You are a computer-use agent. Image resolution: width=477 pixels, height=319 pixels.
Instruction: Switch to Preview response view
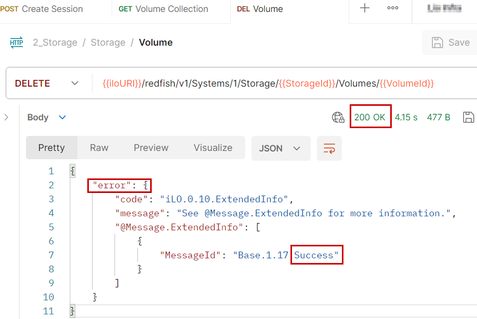click(151, 148)
